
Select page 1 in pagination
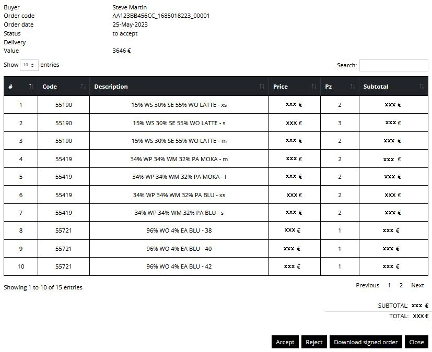[x=389, y=285]
